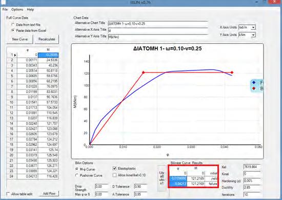The height and width of the screenshot is (200, 282).
Task: Enable 'Allow kinel/kel>0.10' checkbox
Action: click(114, 175)
